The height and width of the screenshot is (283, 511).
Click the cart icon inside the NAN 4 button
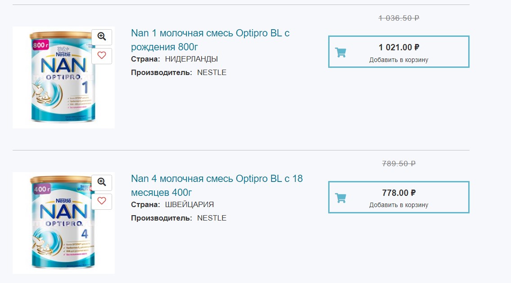click(342, 197)
